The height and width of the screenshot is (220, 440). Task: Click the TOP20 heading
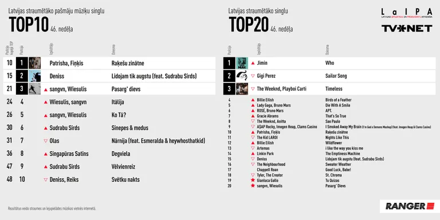point(249,25)
